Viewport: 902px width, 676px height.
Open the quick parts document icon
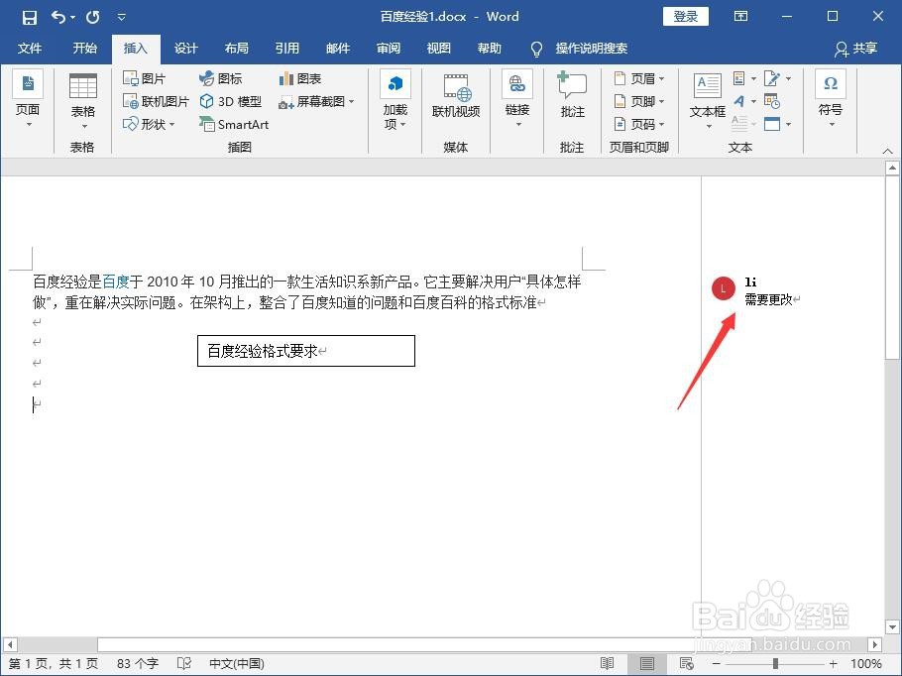pyautogui.click(x=739, y=78)
